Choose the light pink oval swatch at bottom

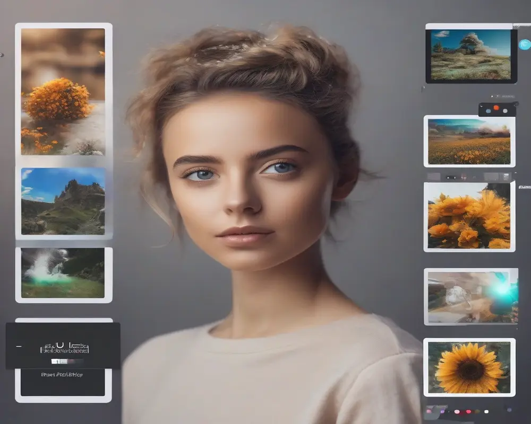[x=457, y=411]
